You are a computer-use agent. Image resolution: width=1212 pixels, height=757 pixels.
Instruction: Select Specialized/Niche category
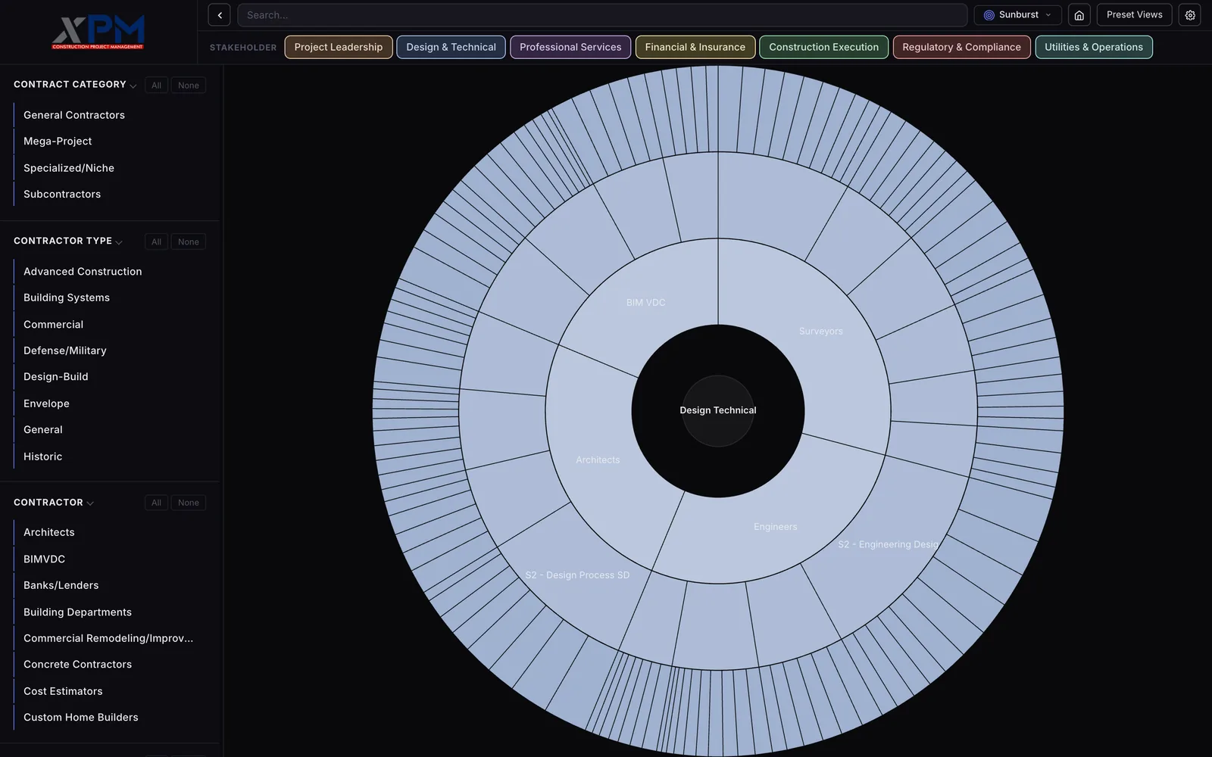tap(69, 168)
